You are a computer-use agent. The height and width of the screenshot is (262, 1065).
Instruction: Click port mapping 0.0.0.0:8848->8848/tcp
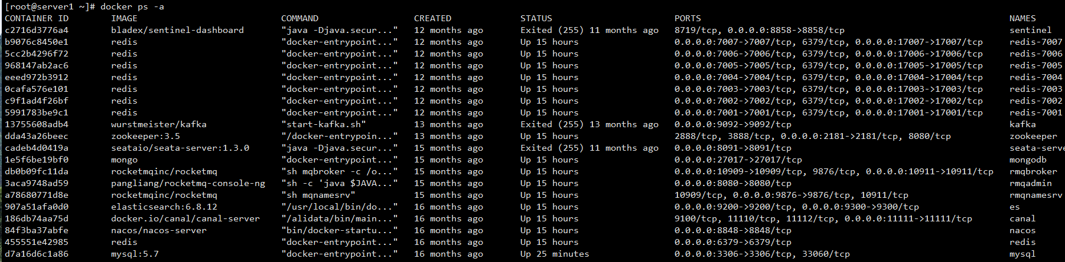click(x=733, y=230)
